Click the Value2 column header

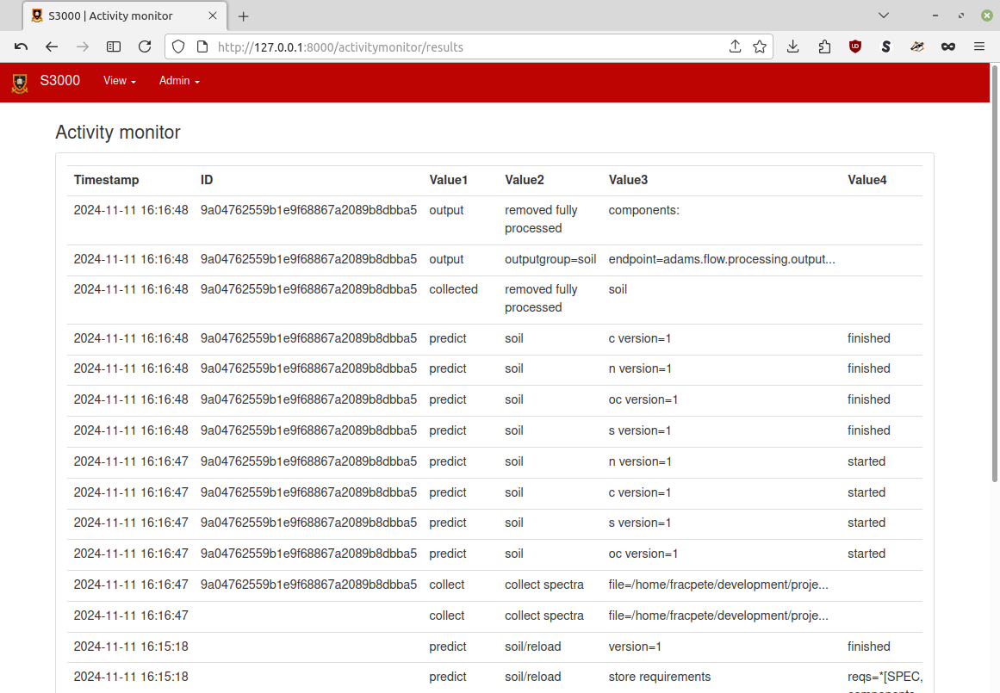point(525,180)
